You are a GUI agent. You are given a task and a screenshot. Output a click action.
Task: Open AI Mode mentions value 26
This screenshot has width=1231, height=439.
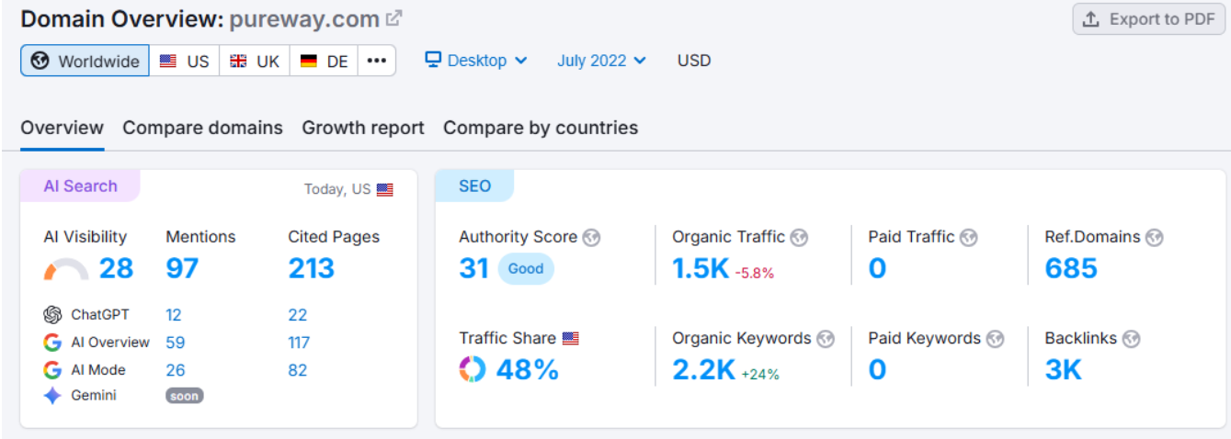pyautogui.click(x=176, y=370)
